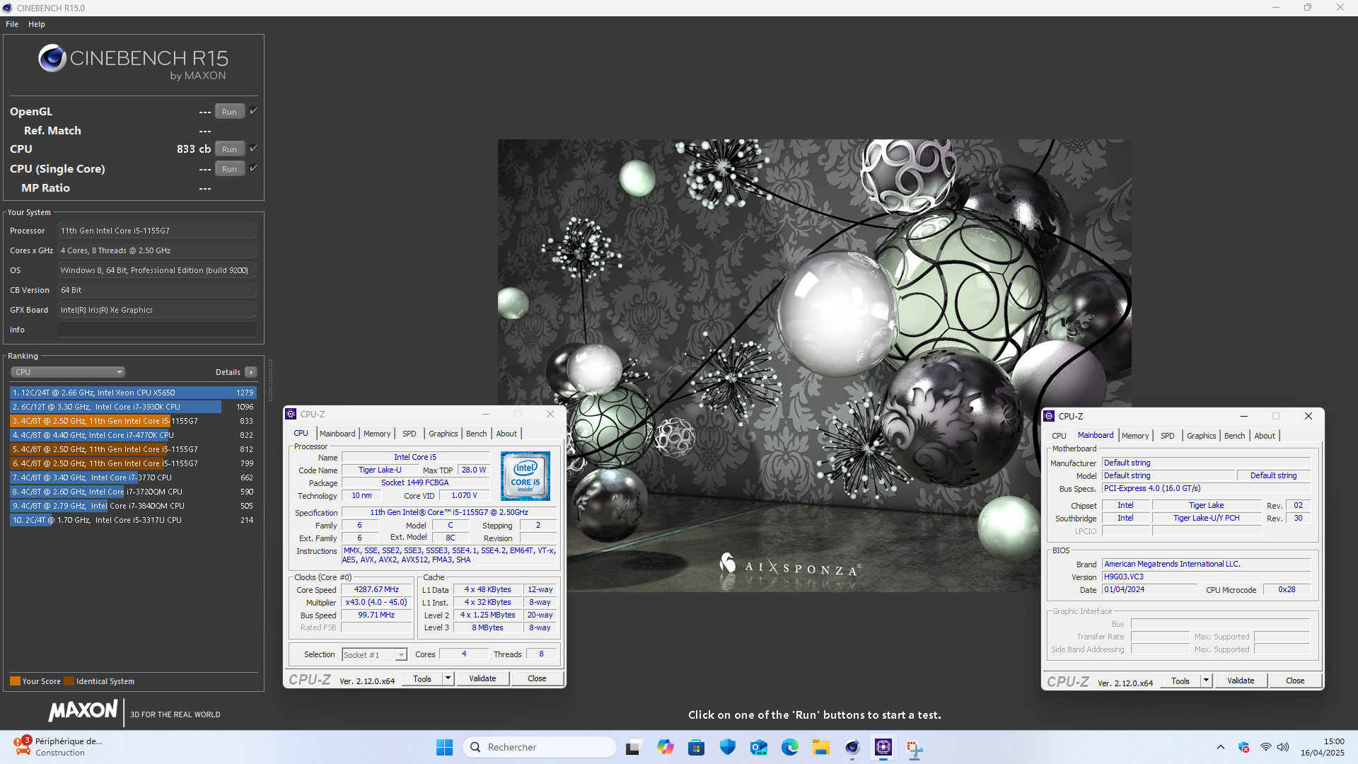Select ranking entry Core i7-3720QM CPU

133,492
